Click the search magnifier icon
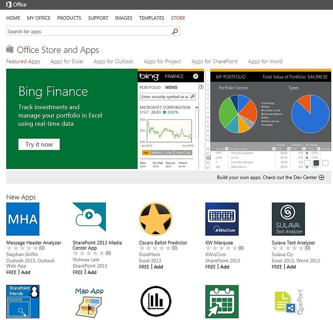Screen dimensions: 333x320 click(x=175, y=31)
